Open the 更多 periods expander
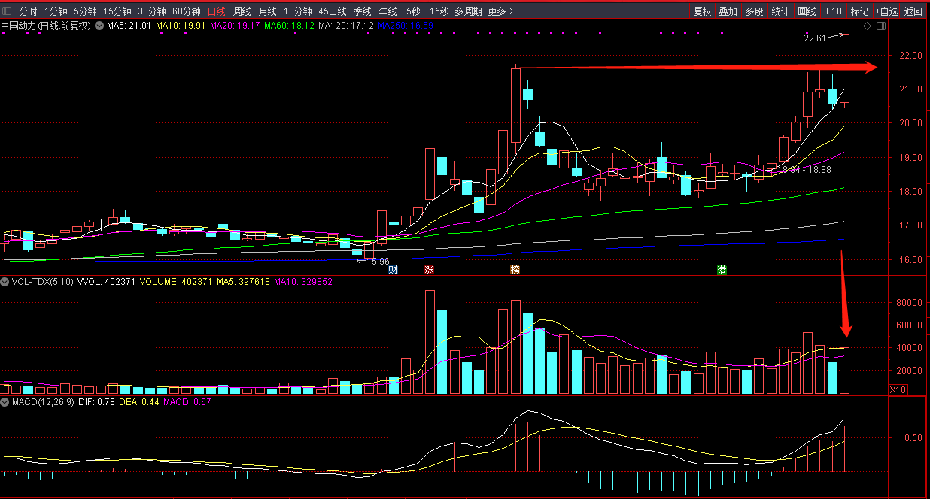The image size is (930, 499). [500, 11]
